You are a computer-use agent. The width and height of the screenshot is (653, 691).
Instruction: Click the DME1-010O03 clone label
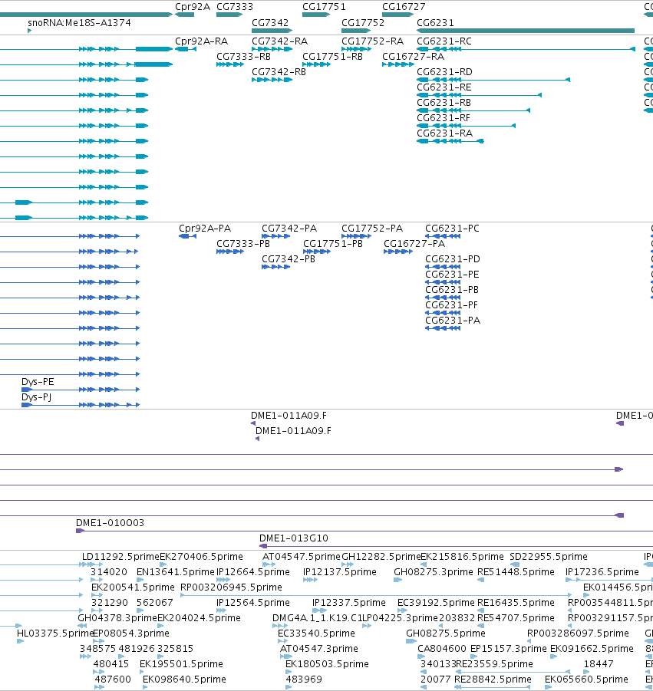click(110, 522)
